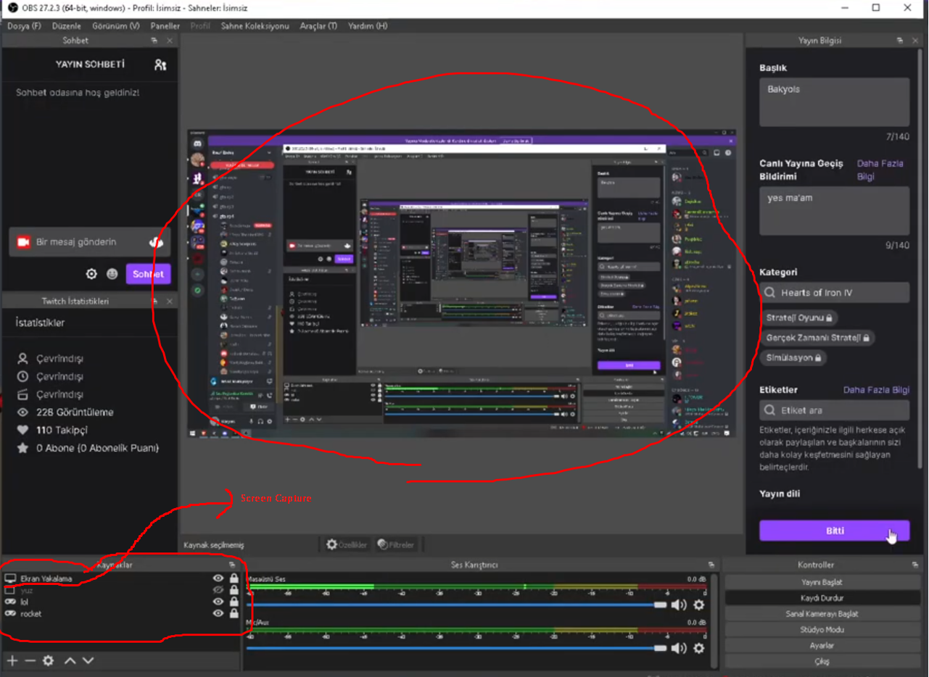The height and width of the screenshot is (677, 929).
Task: Close the Sohbet dock panel
Action: [x=170, y=41]
